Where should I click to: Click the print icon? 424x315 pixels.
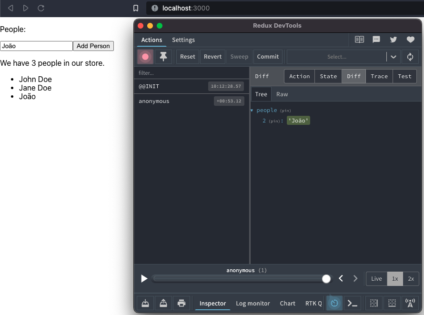(x=182, y=303)
